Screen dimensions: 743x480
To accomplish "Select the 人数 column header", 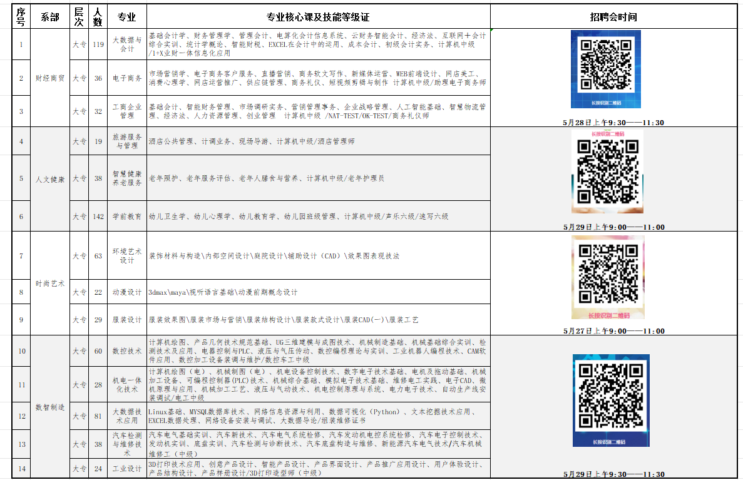I will 97,17.
